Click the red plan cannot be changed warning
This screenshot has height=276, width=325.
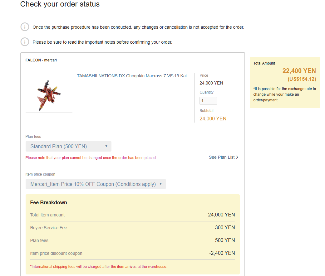point(91,158)
